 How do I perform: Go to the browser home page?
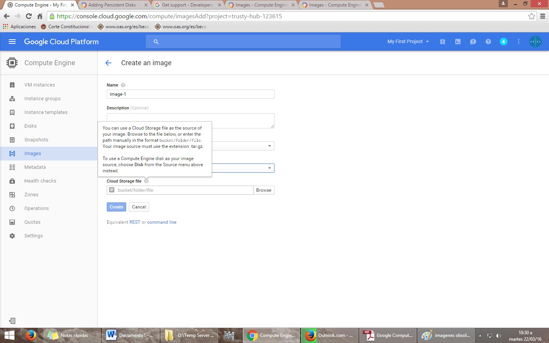40,16
